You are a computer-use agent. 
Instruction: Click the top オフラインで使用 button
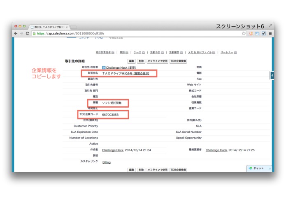pos(158,61)
